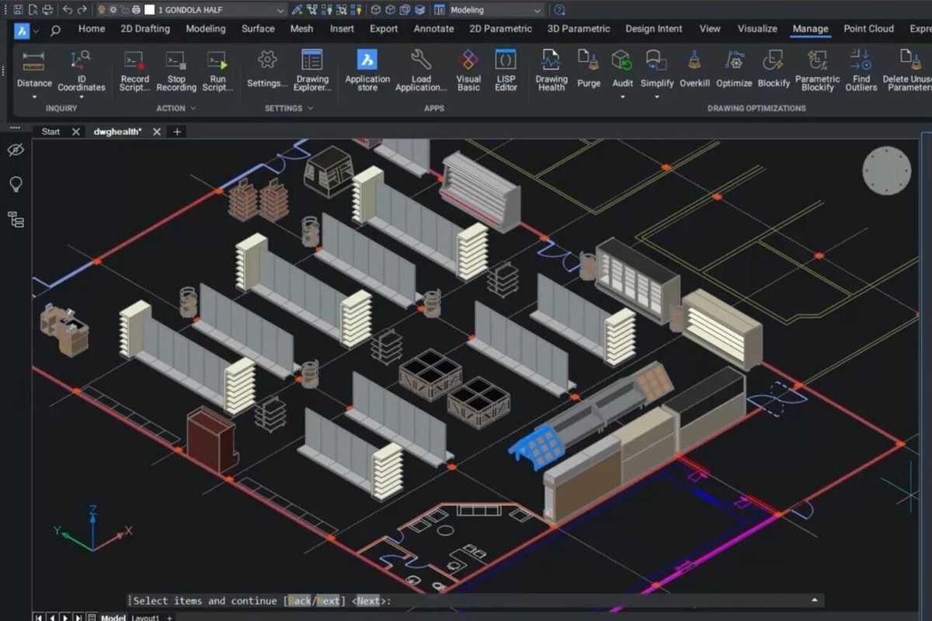Expand the Distance dropdown arrow
This screenshot has height=621, width=932.
[34, 97]
